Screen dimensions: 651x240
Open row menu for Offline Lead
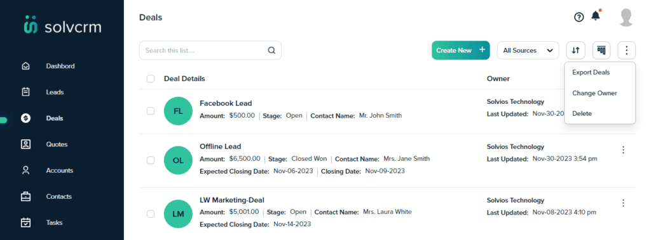pyautogui.click(x=623, y=150)
